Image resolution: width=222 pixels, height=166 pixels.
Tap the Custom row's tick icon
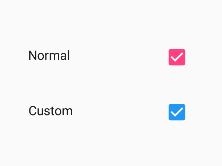pos(177,112)
